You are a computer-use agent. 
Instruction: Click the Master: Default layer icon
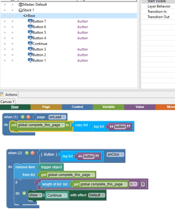tap(21, 5)
